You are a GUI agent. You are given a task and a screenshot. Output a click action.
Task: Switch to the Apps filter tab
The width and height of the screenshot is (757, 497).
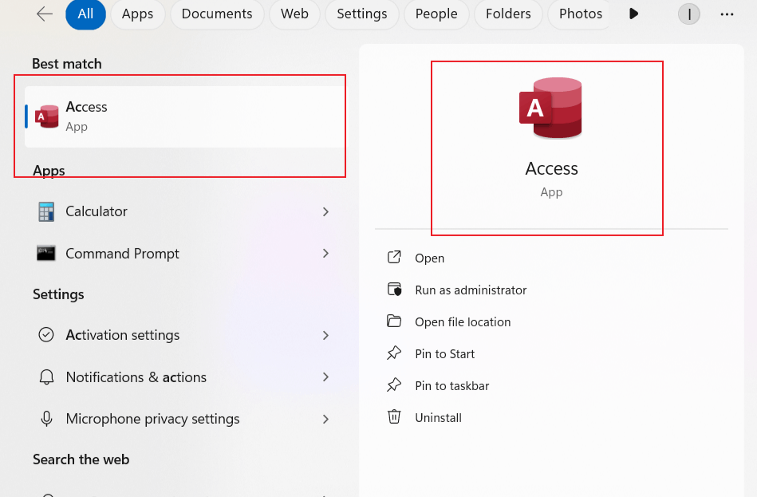click(137, 14)
